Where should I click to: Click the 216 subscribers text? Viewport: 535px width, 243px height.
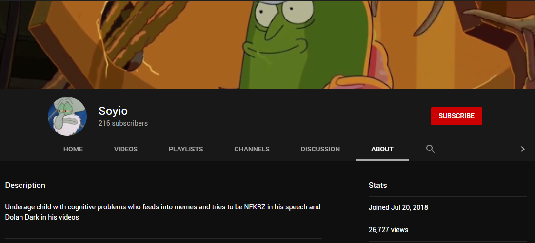[x=123, y=123]
